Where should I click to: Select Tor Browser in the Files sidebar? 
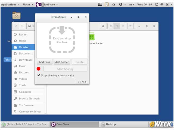(28, 105)
